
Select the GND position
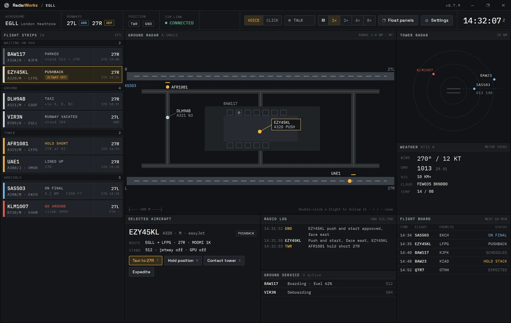(x=148, y=24)
